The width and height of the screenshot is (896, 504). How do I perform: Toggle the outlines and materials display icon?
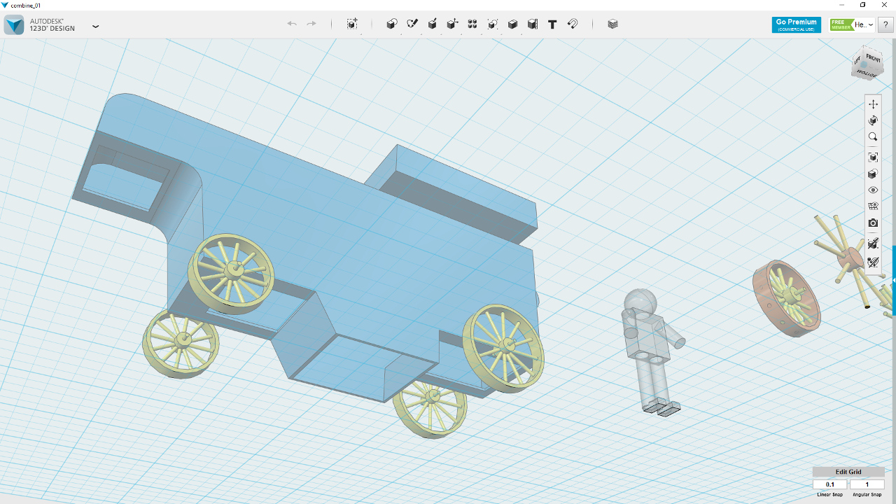[873, 206]
